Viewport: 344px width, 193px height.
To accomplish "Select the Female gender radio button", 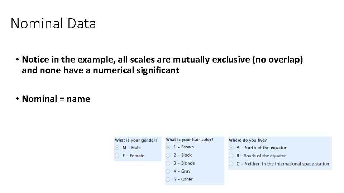I will click(x=117, y=156).
